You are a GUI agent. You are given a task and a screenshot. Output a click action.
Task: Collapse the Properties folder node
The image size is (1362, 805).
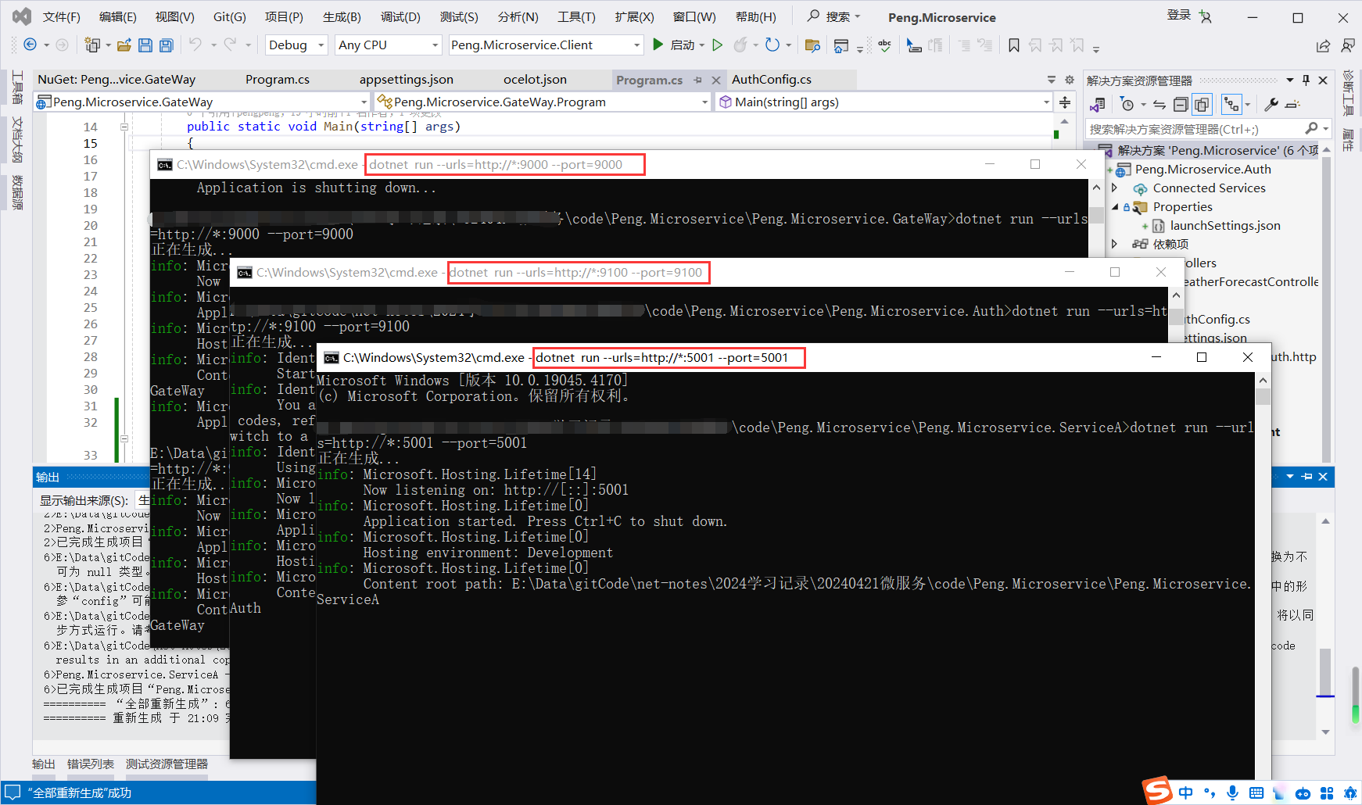pyautogui.click(x=1115, y=207)
